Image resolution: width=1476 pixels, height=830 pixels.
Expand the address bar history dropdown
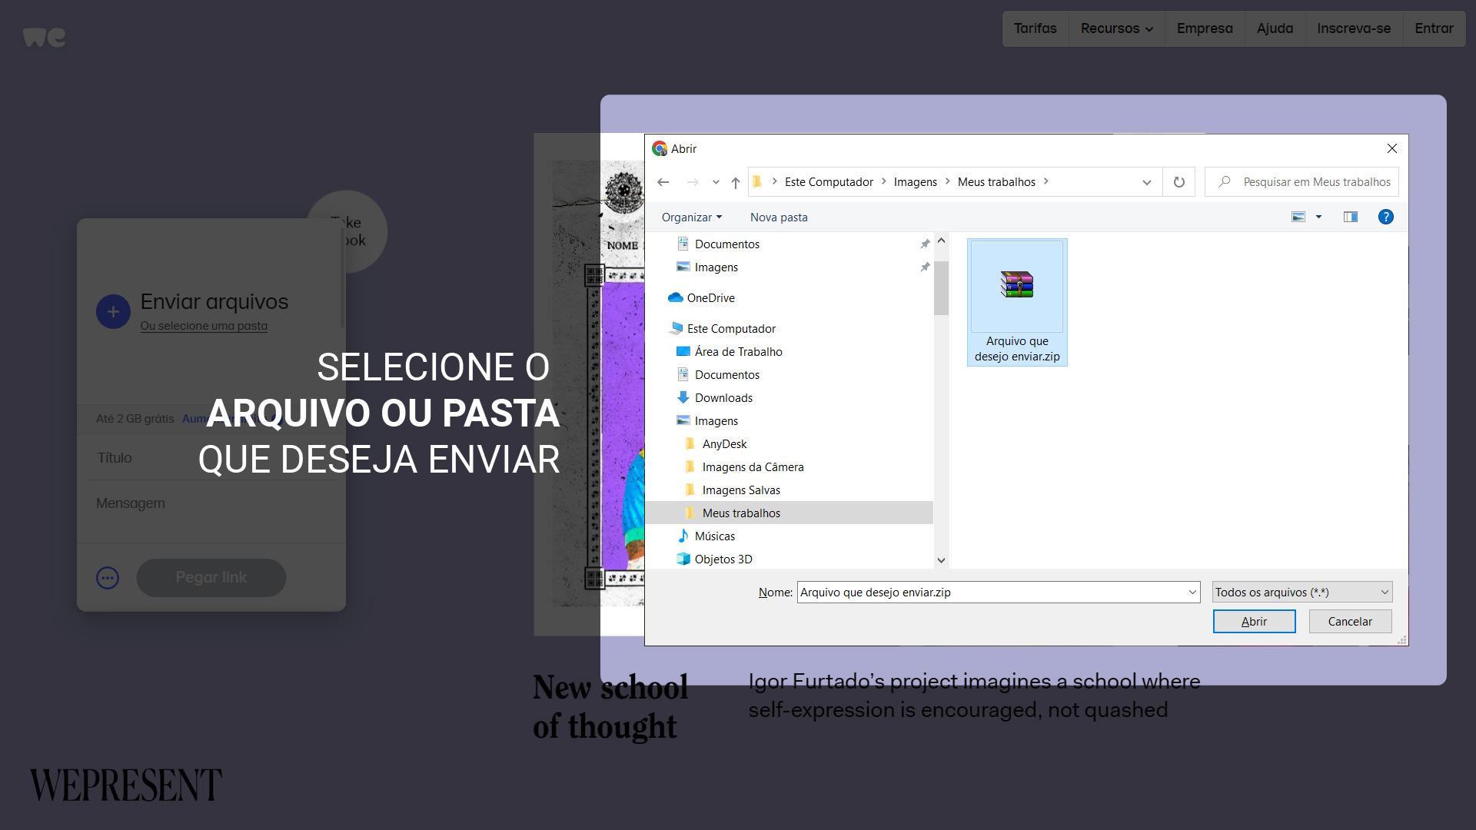pyautogui.click(x=1146, y=182)
